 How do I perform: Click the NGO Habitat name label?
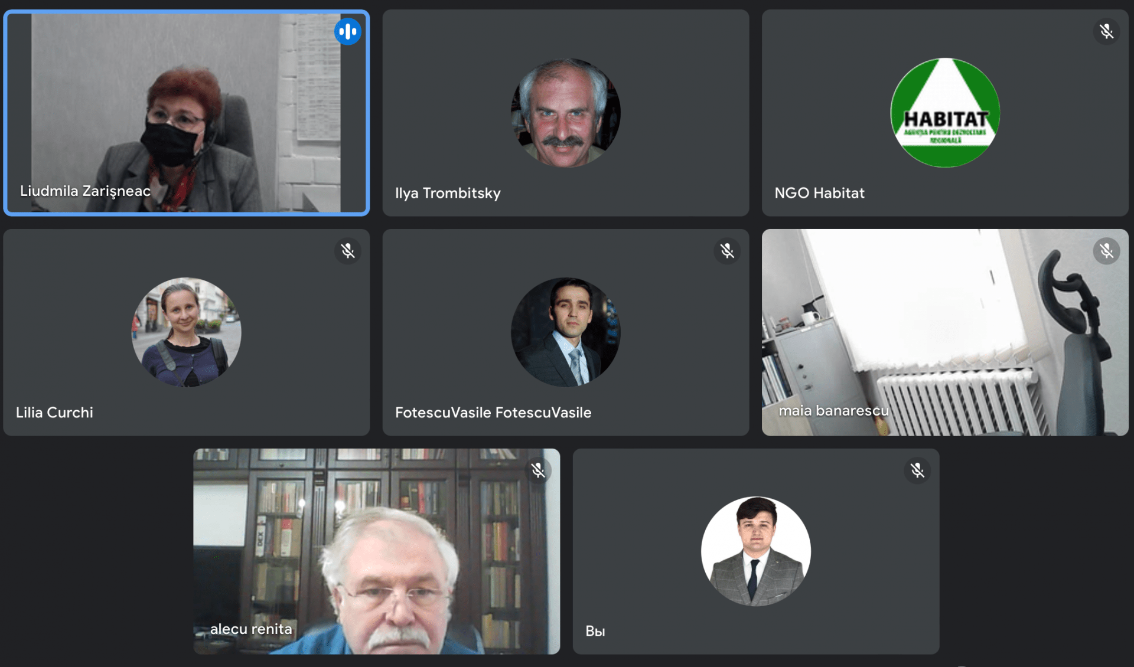coord(819,193)
